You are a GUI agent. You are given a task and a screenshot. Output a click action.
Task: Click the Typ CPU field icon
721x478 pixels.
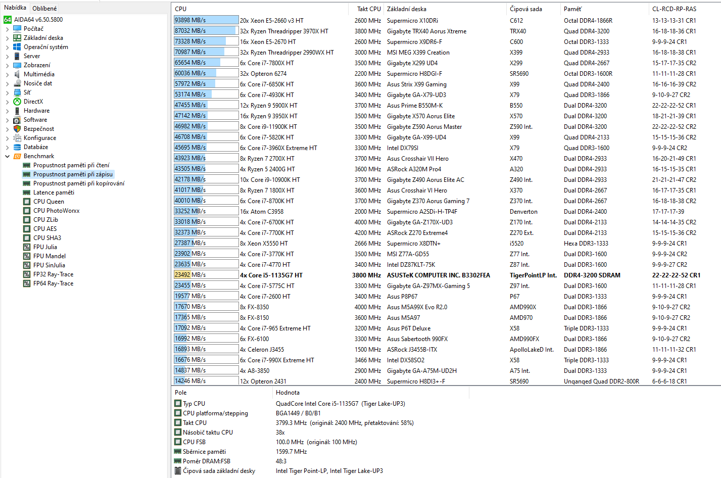tap(178, 403)
